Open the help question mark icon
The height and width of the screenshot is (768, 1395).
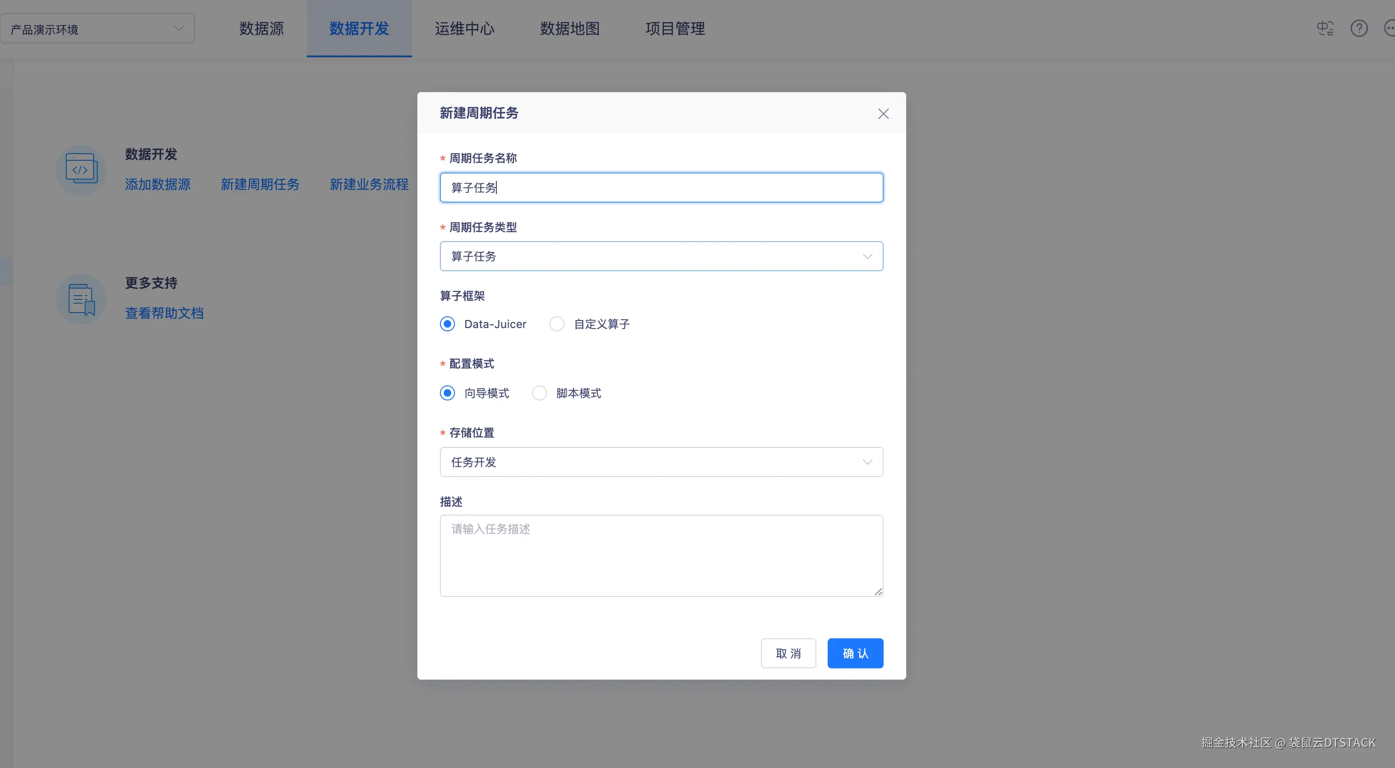(1359, 28)
